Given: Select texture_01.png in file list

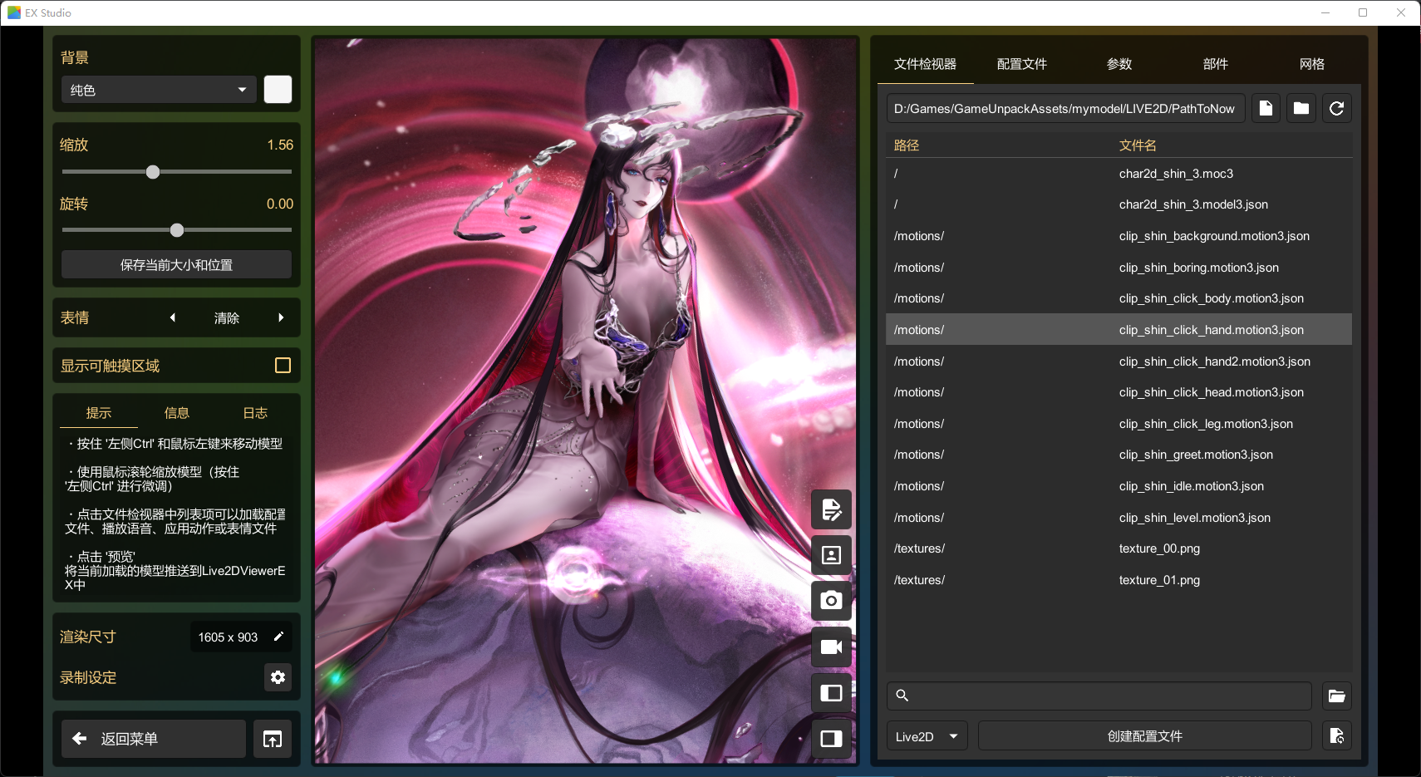Looking at the screenshot, I should coord(1119,580).
